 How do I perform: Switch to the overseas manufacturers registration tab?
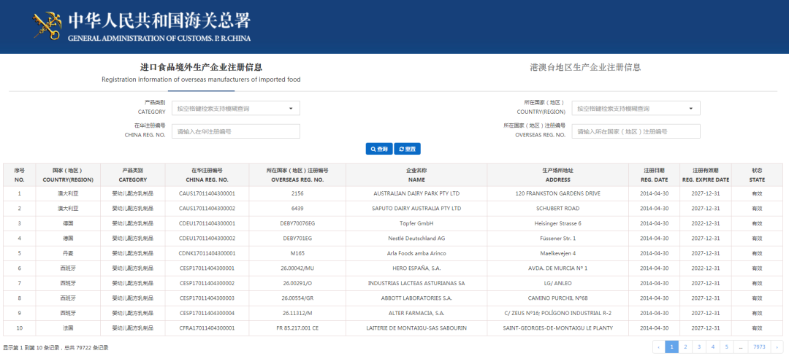click(201, 72)
